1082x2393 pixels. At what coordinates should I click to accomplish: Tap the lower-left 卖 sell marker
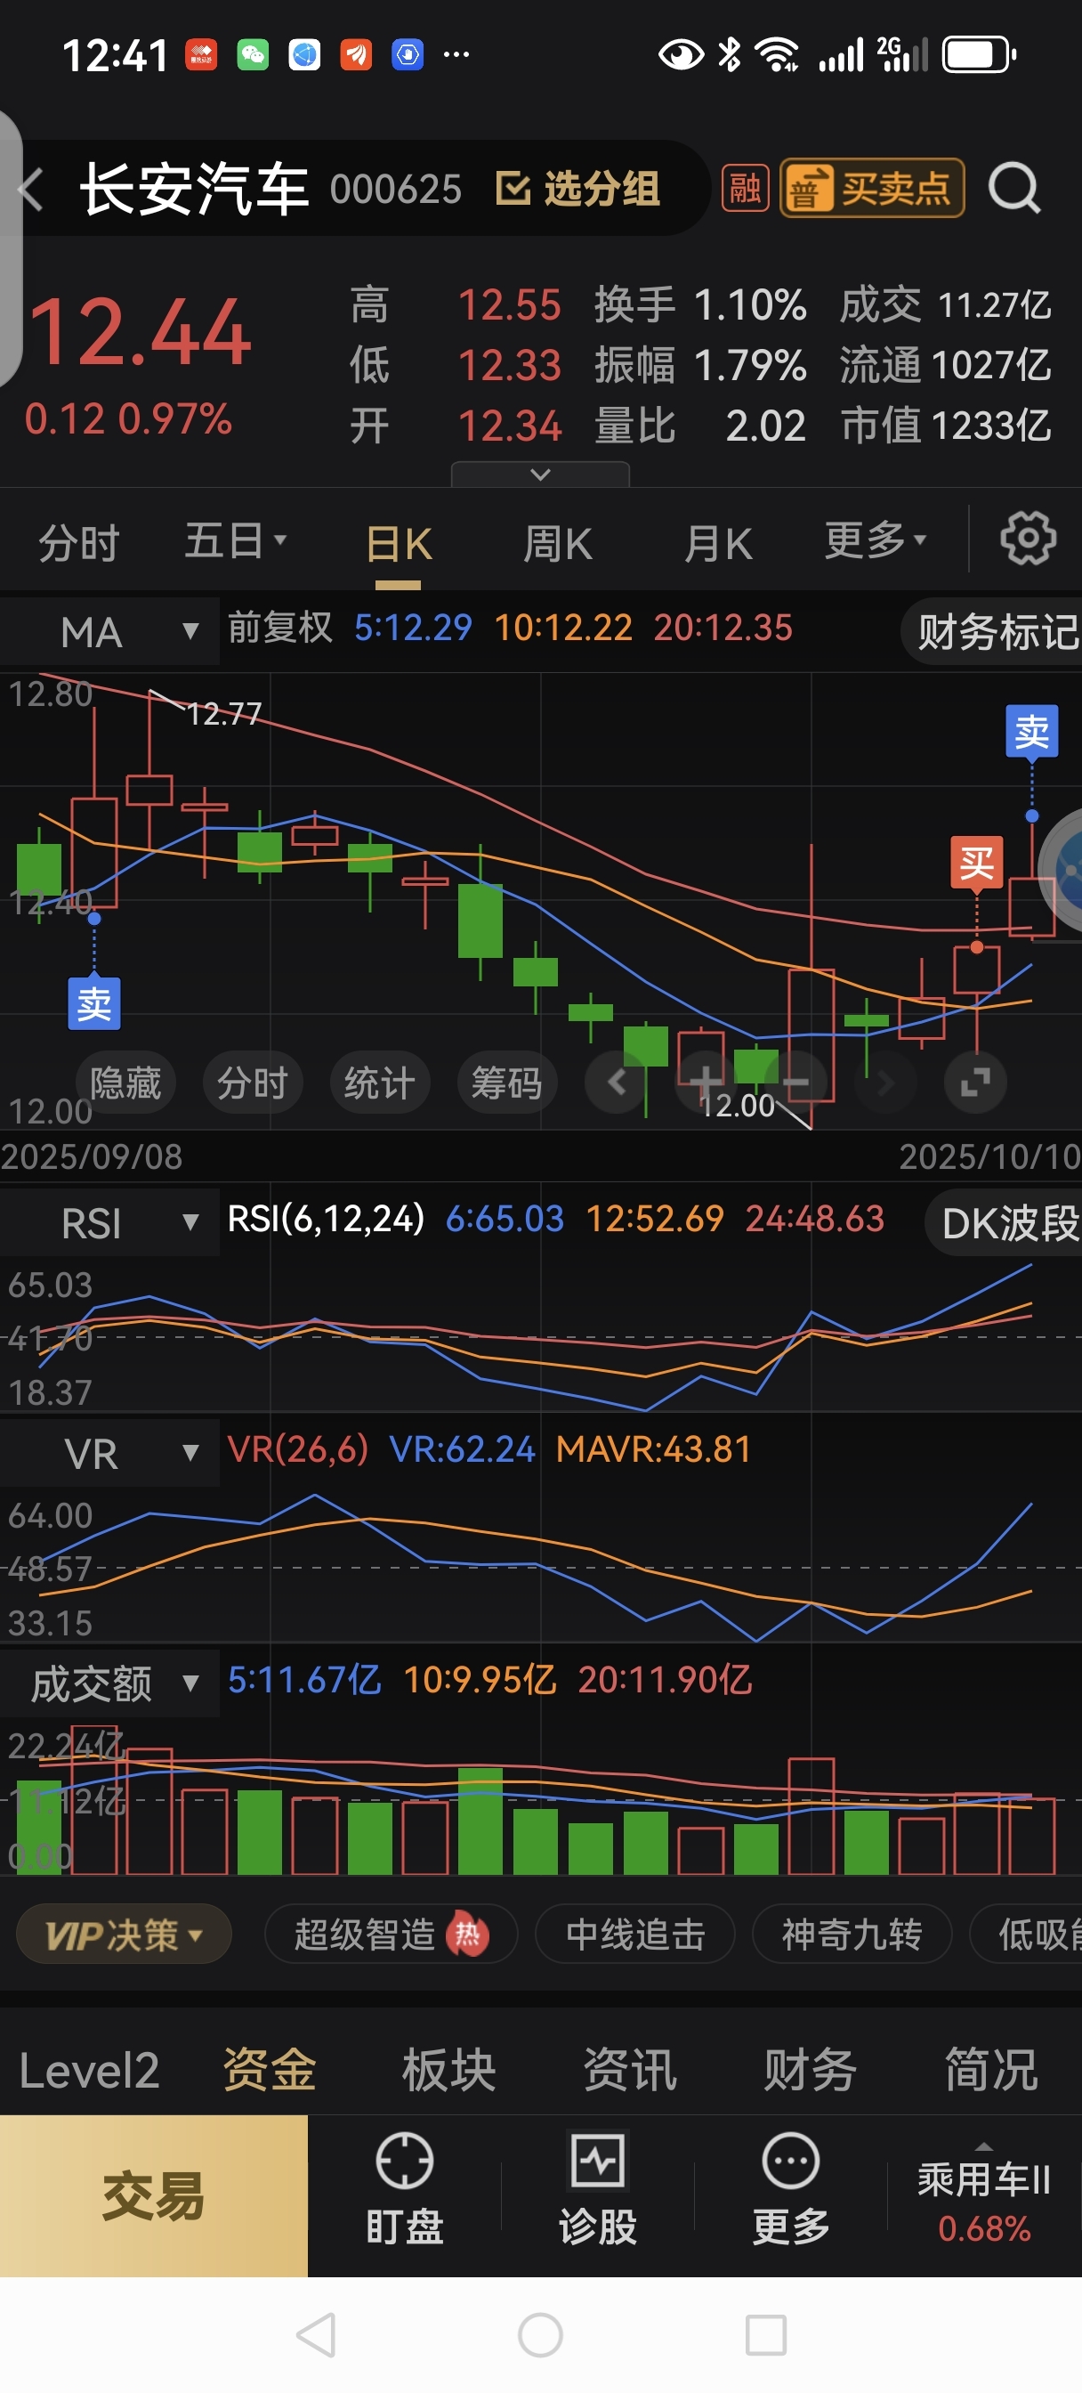tap(93, 1003)
